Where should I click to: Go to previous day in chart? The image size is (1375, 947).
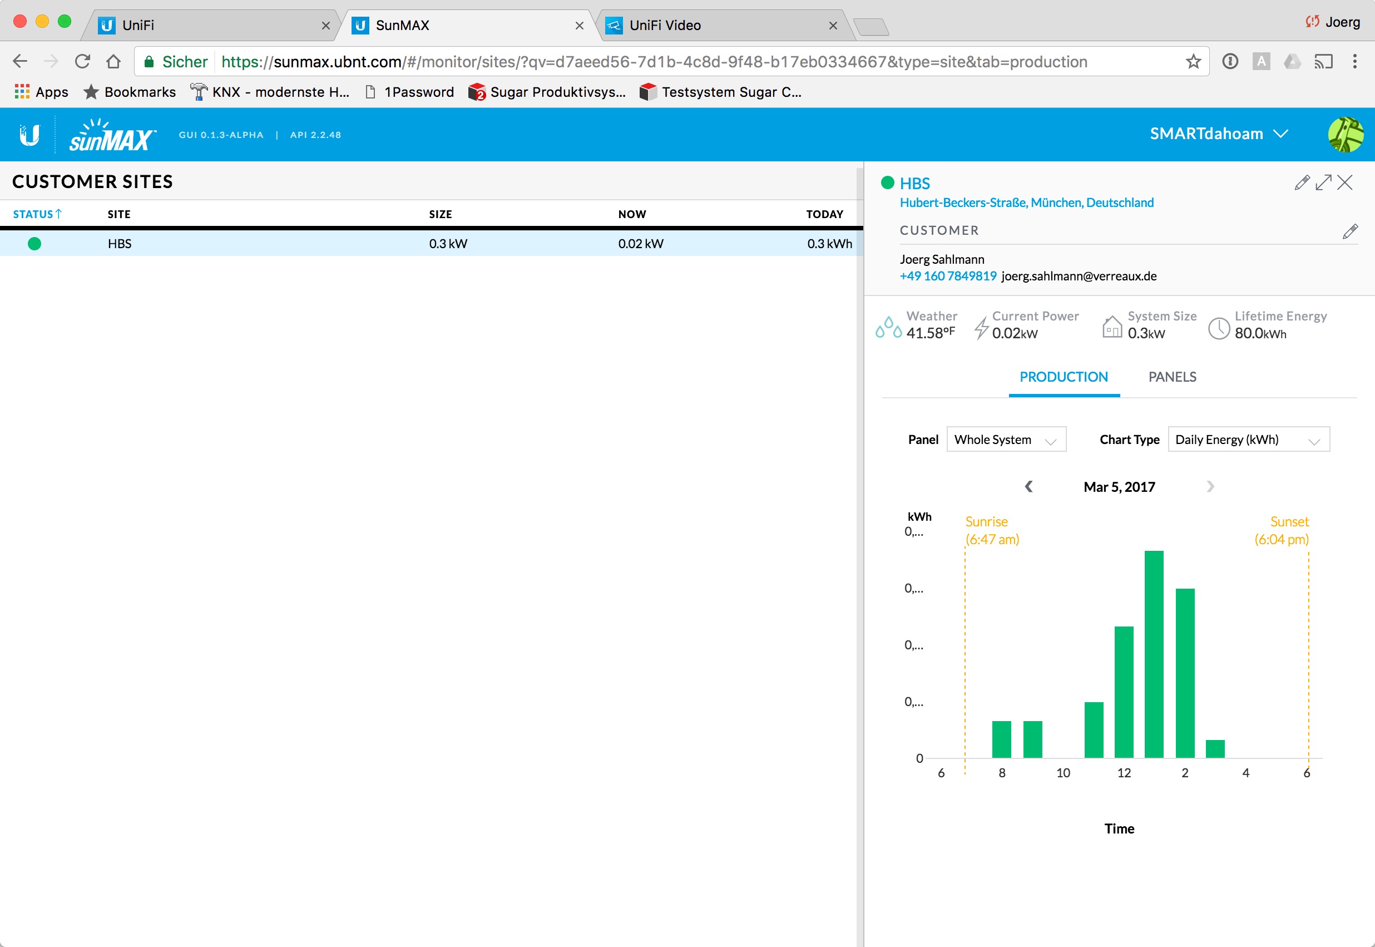[x=1029, y=486]
